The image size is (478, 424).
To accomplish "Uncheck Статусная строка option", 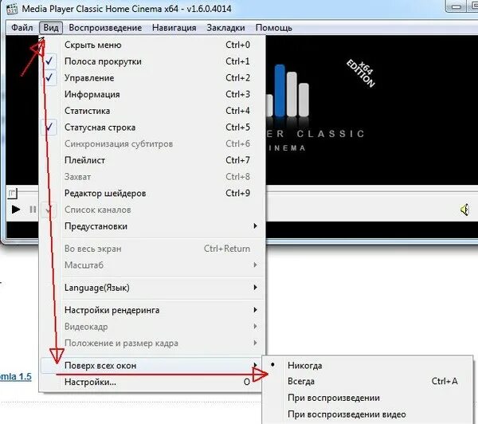I will pyautogui.click(x=152, y=128).
